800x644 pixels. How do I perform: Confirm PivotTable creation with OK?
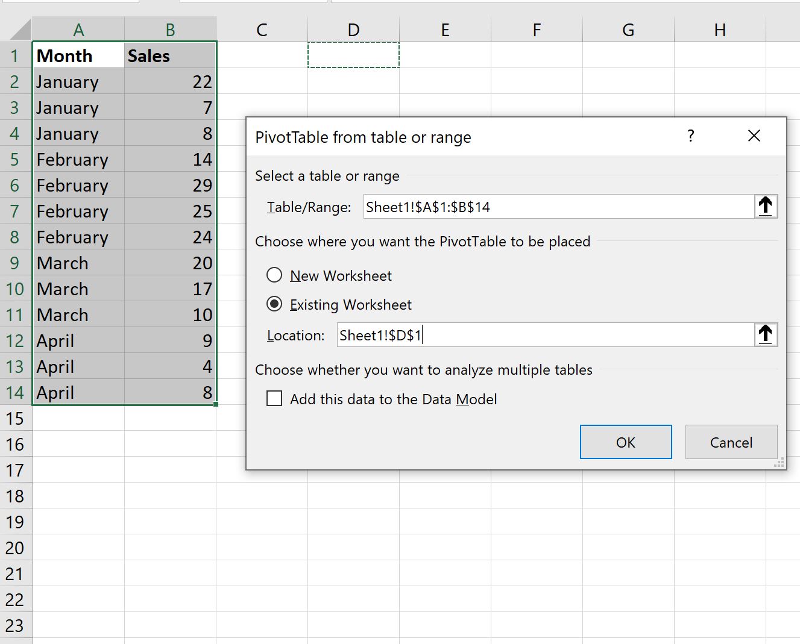[x=625, y=442]
